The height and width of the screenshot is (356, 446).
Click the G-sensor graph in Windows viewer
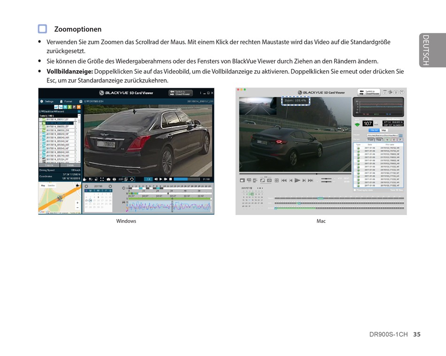tap(170, 207)
